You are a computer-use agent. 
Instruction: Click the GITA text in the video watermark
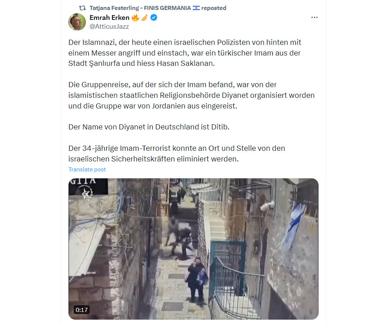(x=83, y=181)
